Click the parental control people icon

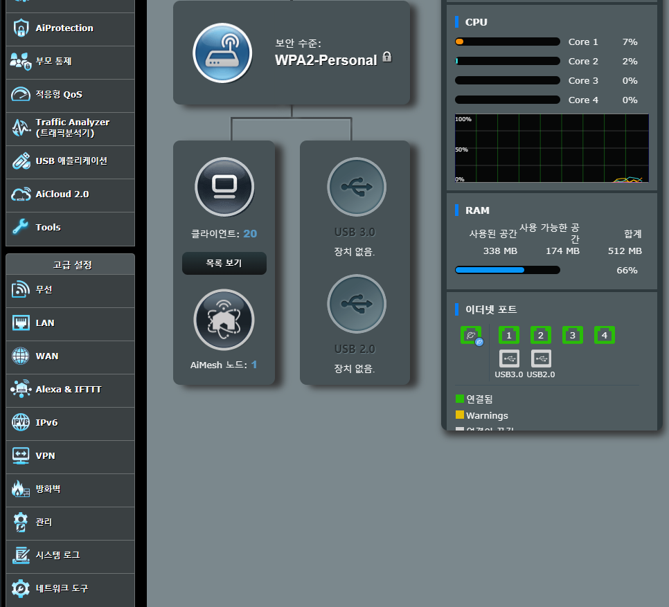point(21,62)
